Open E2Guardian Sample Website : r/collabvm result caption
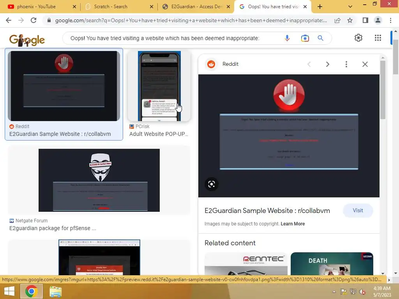 pos(60,134)
